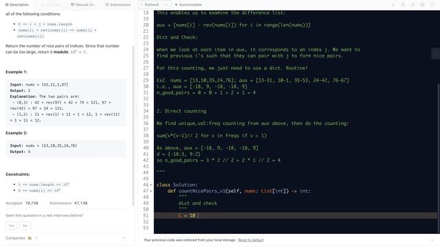Click the 'd = {-18:3, 9:2}' line
This screenshot has width=440, height=247.
click(179, 154)
